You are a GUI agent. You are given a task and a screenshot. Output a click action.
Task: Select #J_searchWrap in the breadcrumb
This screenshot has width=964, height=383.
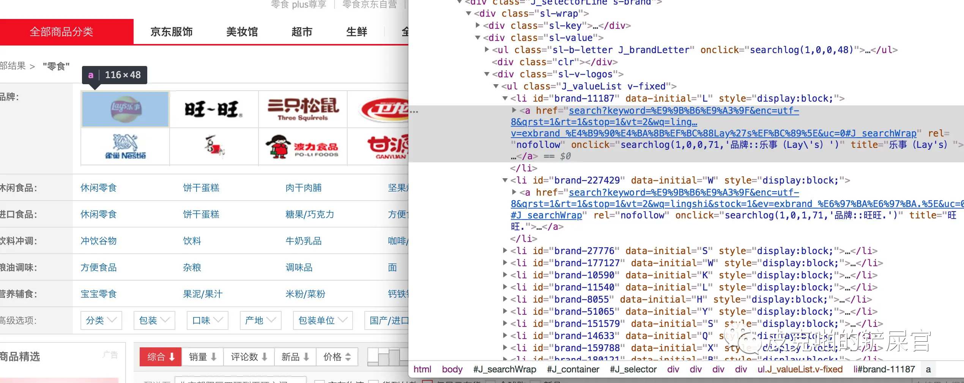pyautogui.click(x=504, y=369)
